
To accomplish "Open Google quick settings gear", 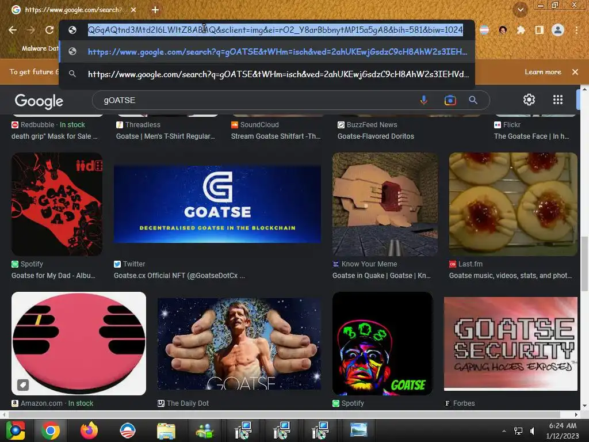I will [529, 100].
